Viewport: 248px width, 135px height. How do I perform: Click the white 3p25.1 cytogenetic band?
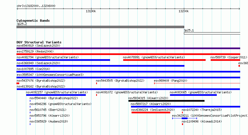pyautogui.click(x=212, y=33)
